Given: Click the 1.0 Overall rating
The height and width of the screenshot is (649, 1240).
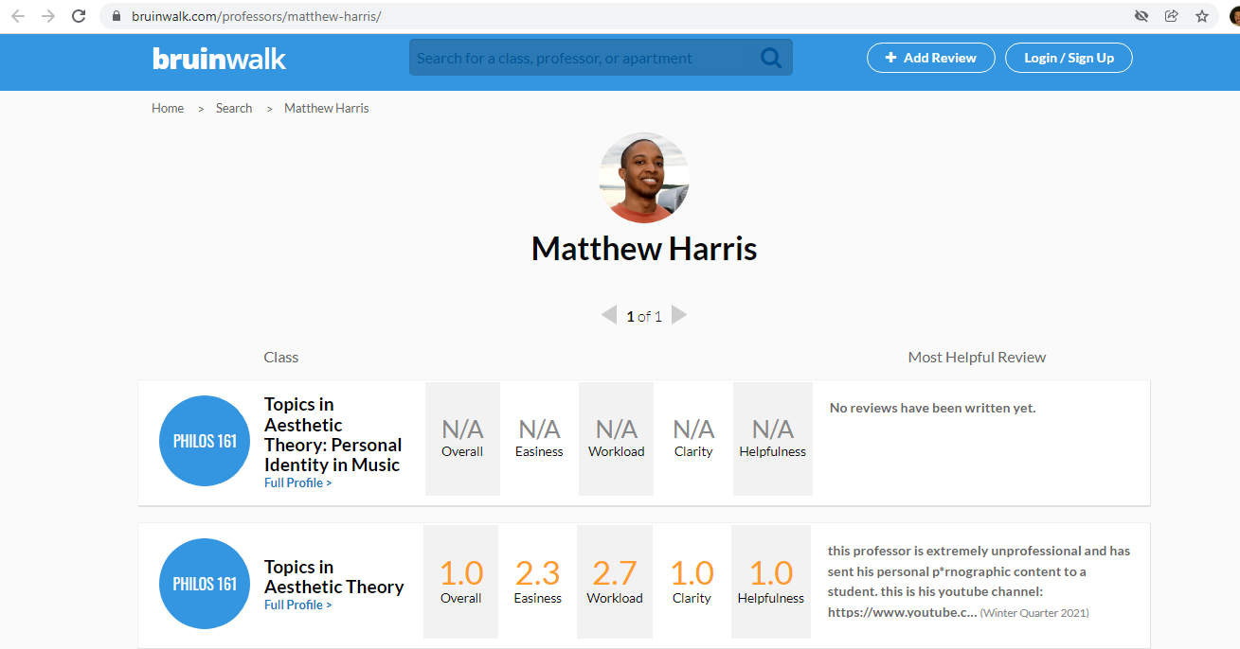Looking at the screenshot, I should 461,582.
